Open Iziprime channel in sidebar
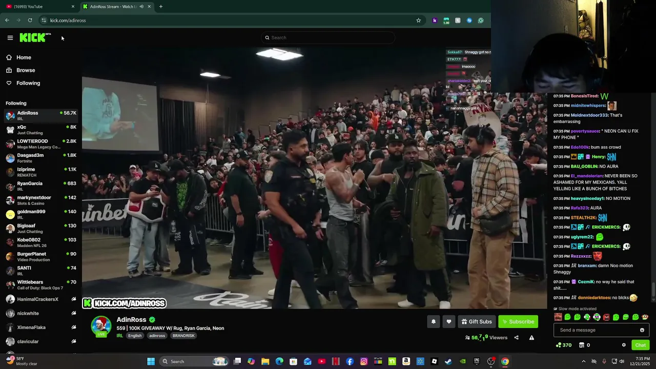Viewport: 656px width, 369px height. pyautogui.click(x=41, y=172)
